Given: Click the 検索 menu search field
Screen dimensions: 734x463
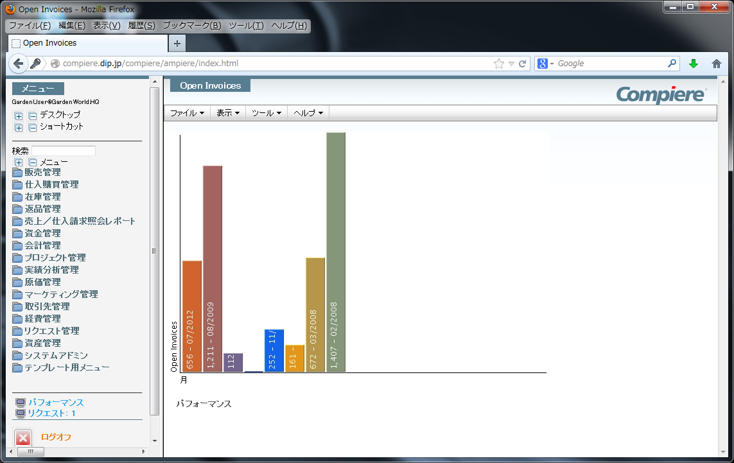Looking at the screenshot, I should tap(64, 151).
